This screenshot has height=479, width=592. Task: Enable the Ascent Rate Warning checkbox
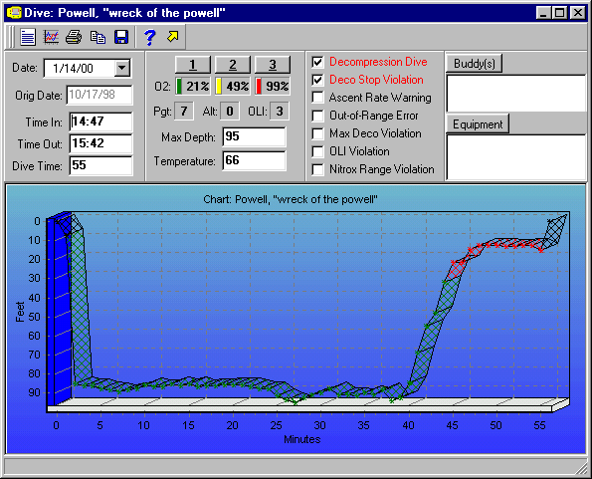[318, 98]
